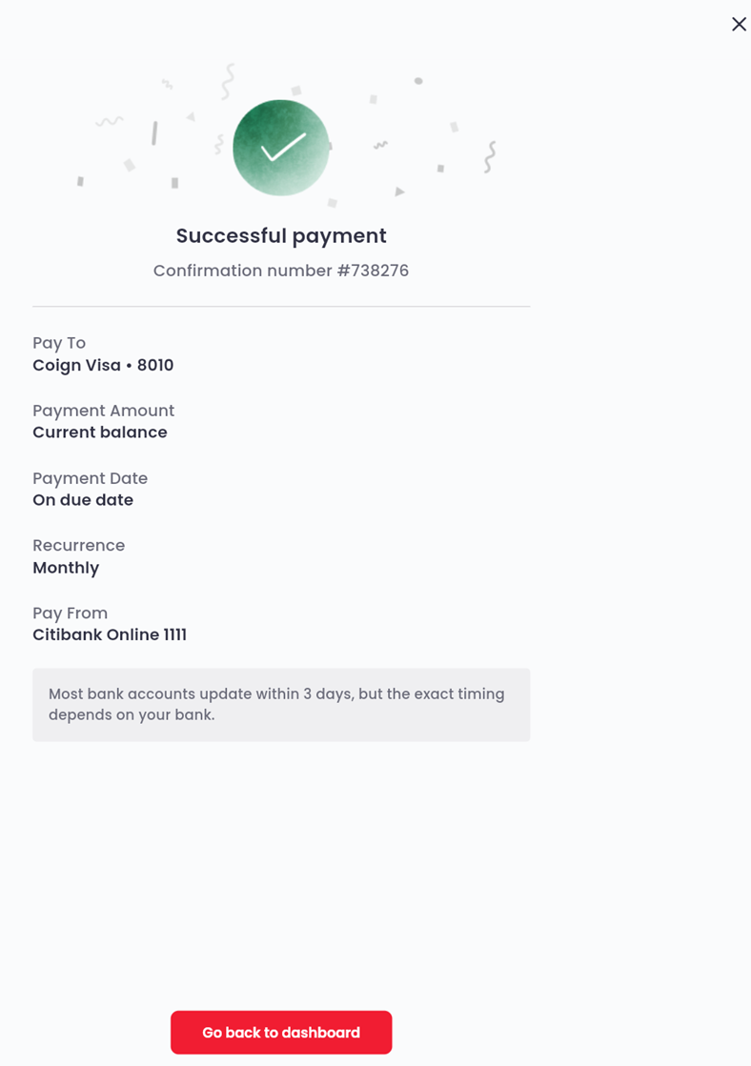Click the Recurrence label
The width and height of the screenshot is (751, 1066).
[79, 545]
